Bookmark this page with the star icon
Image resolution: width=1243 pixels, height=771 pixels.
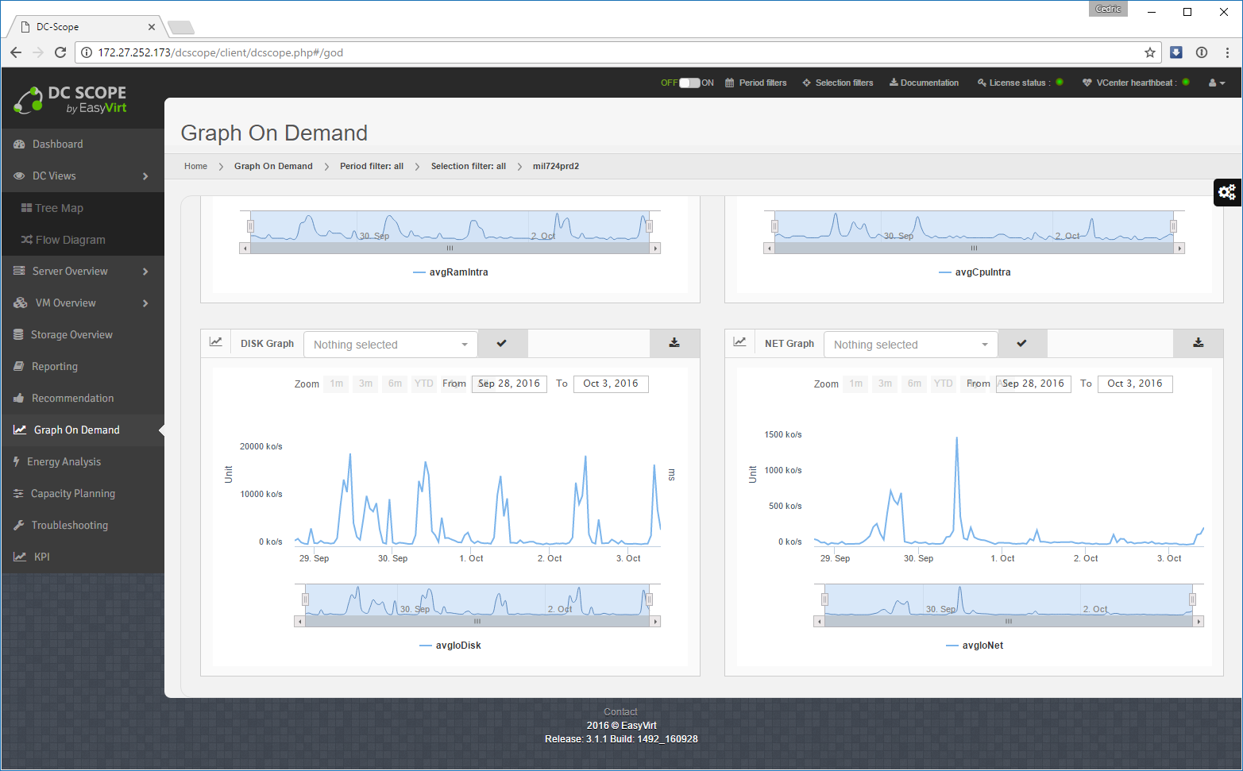tap(1149, 52)
